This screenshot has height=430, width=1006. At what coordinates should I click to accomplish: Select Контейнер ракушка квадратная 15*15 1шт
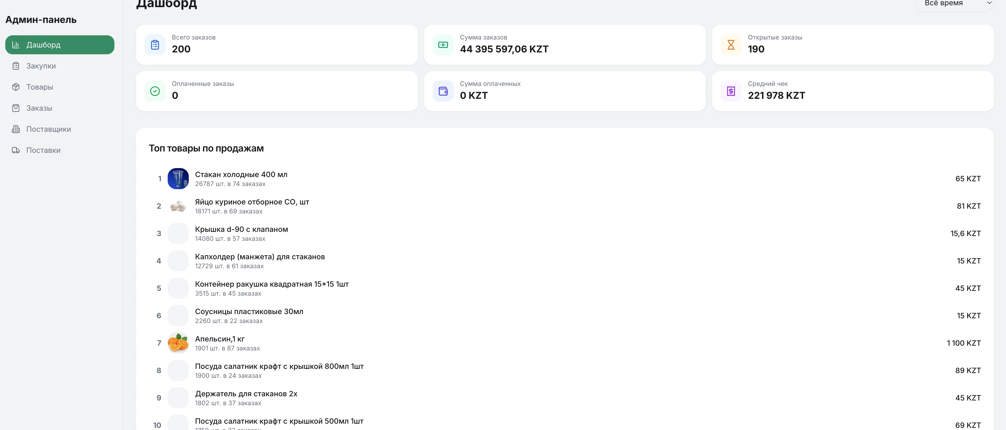(x=272, y=284)
